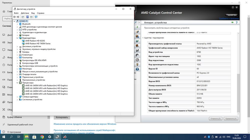Image resolution: width=250 pixels, height=140 pixels.
Task: Collapse the Адаптер подсоединен section
Action: [143, 38]
